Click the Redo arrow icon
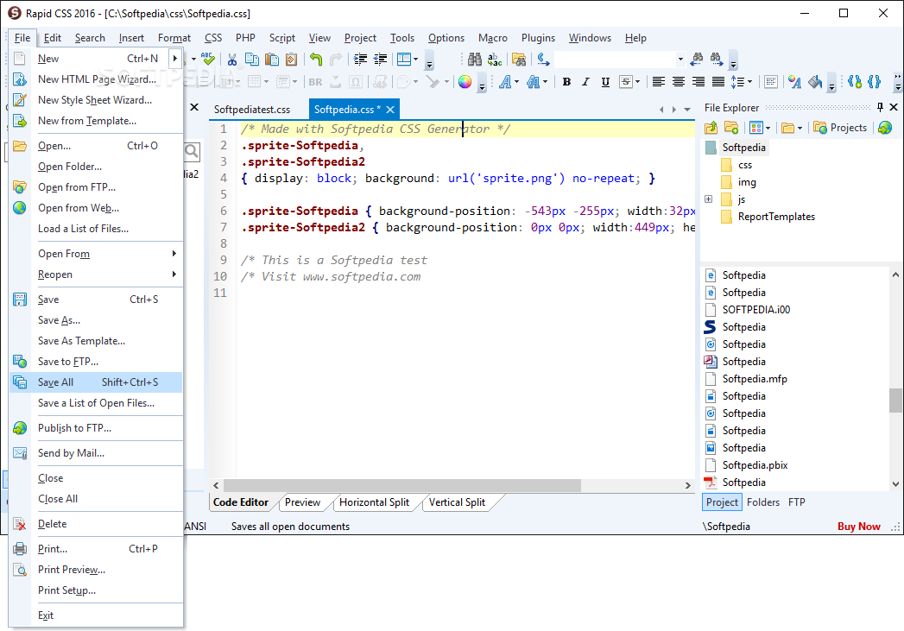Image resolution: width=904 pixels, height=631 pixels. [x=336, y=59]
